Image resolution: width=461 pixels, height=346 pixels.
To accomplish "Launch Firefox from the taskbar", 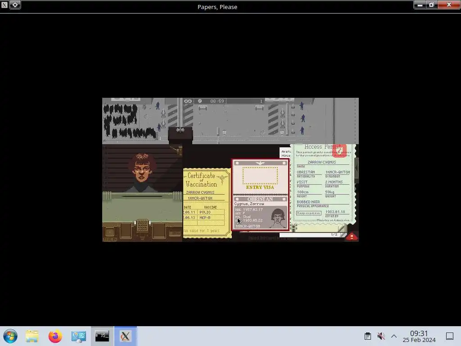I will (55, 336).
